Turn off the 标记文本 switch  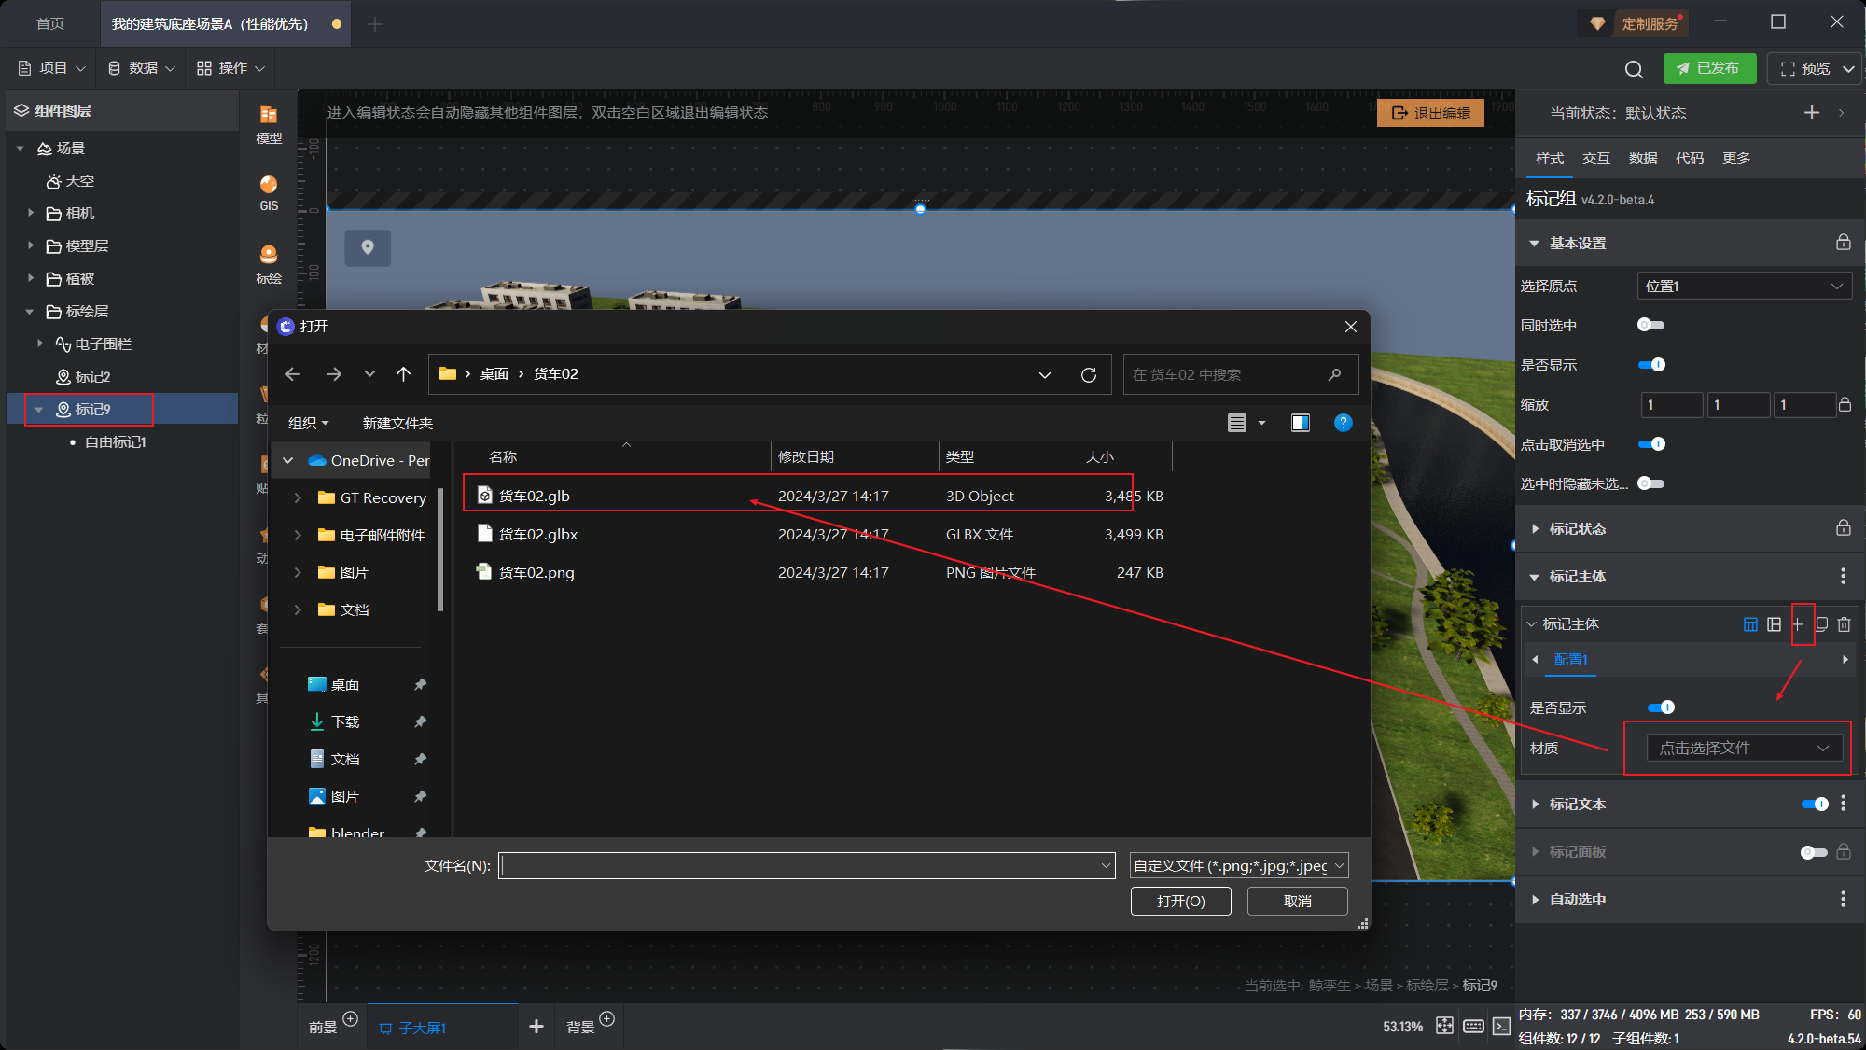tap(1814, 804)
